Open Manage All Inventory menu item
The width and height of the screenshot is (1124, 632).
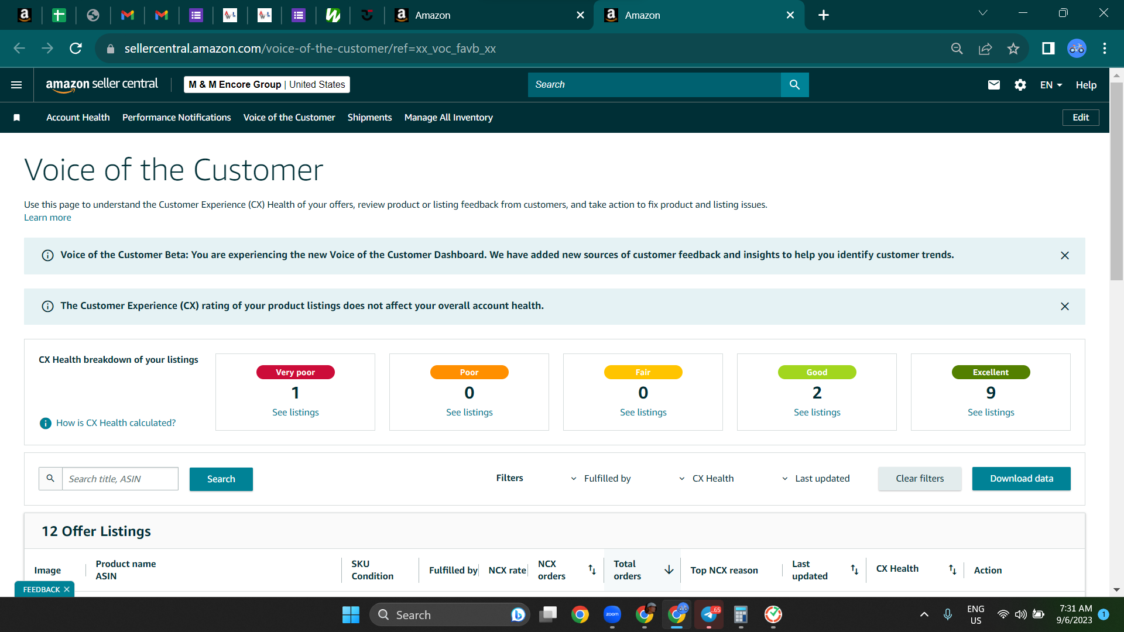(x=448, y=118)
